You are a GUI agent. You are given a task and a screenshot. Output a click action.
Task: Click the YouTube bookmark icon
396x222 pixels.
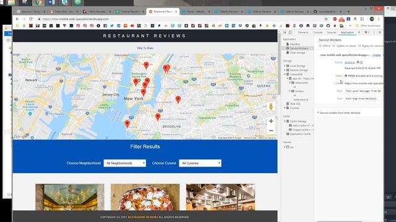click(x=132, y=26)
